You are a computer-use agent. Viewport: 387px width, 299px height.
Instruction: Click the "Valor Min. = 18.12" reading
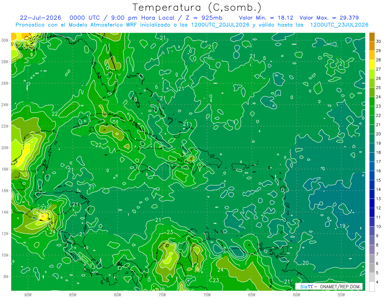(266, 18)
